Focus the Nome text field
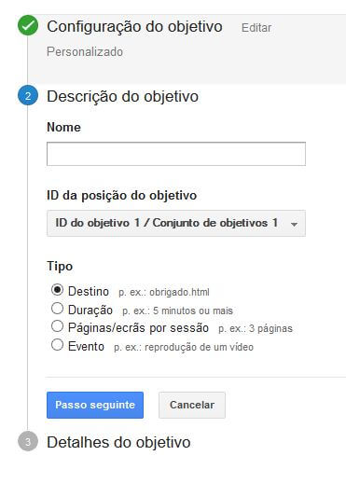The image size is (346, 497). 176,154
